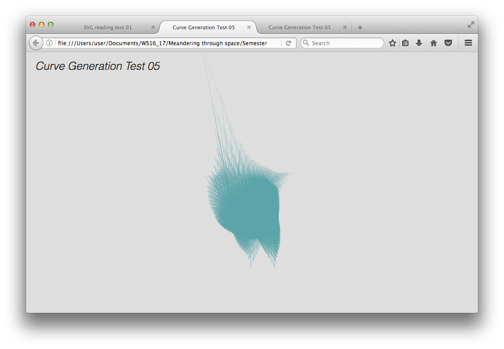Switch to the SVG reading test 01 tab
This screenshot has width=504, height=349.
107,27
